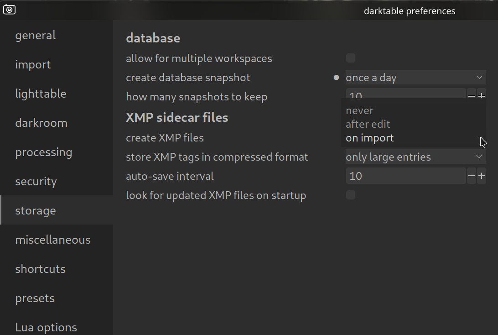Switch to the import preferences tab
The height and width of the screenshot is (335, 498).
pyautogui.click(x=33, y=65)
